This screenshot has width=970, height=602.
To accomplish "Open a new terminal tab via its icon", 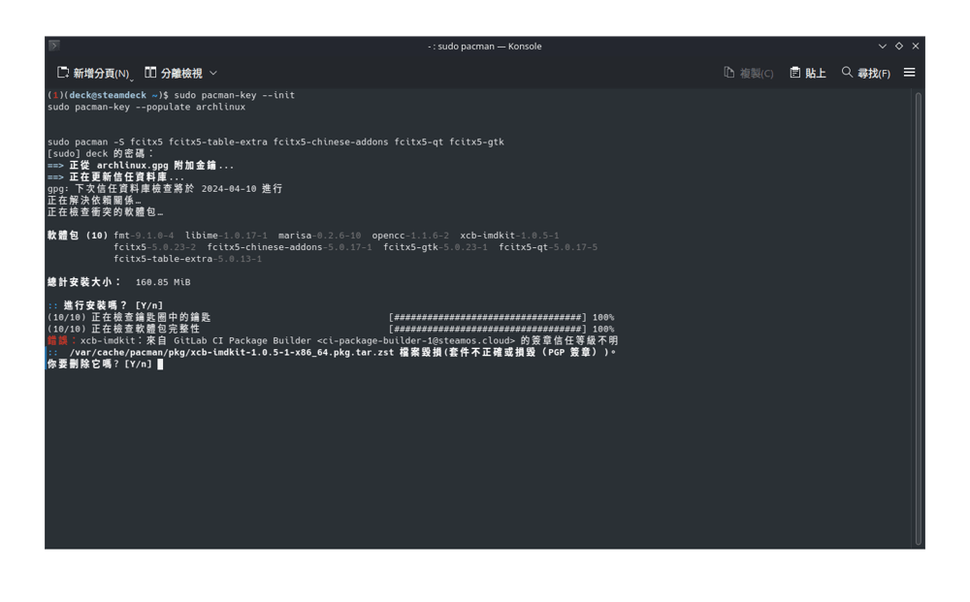I will [x=62, y=72].
